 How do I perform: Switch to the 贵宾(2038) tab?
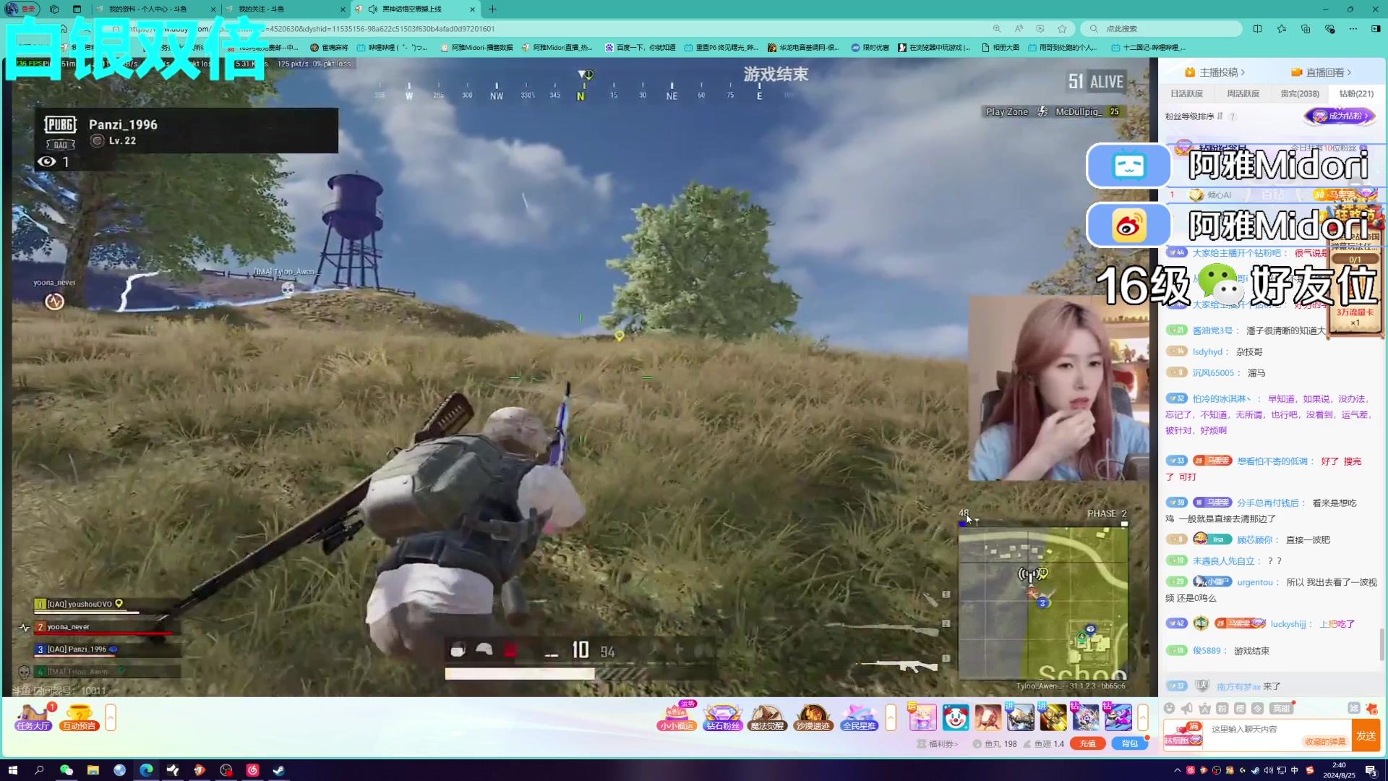[x=1300, y=93]
